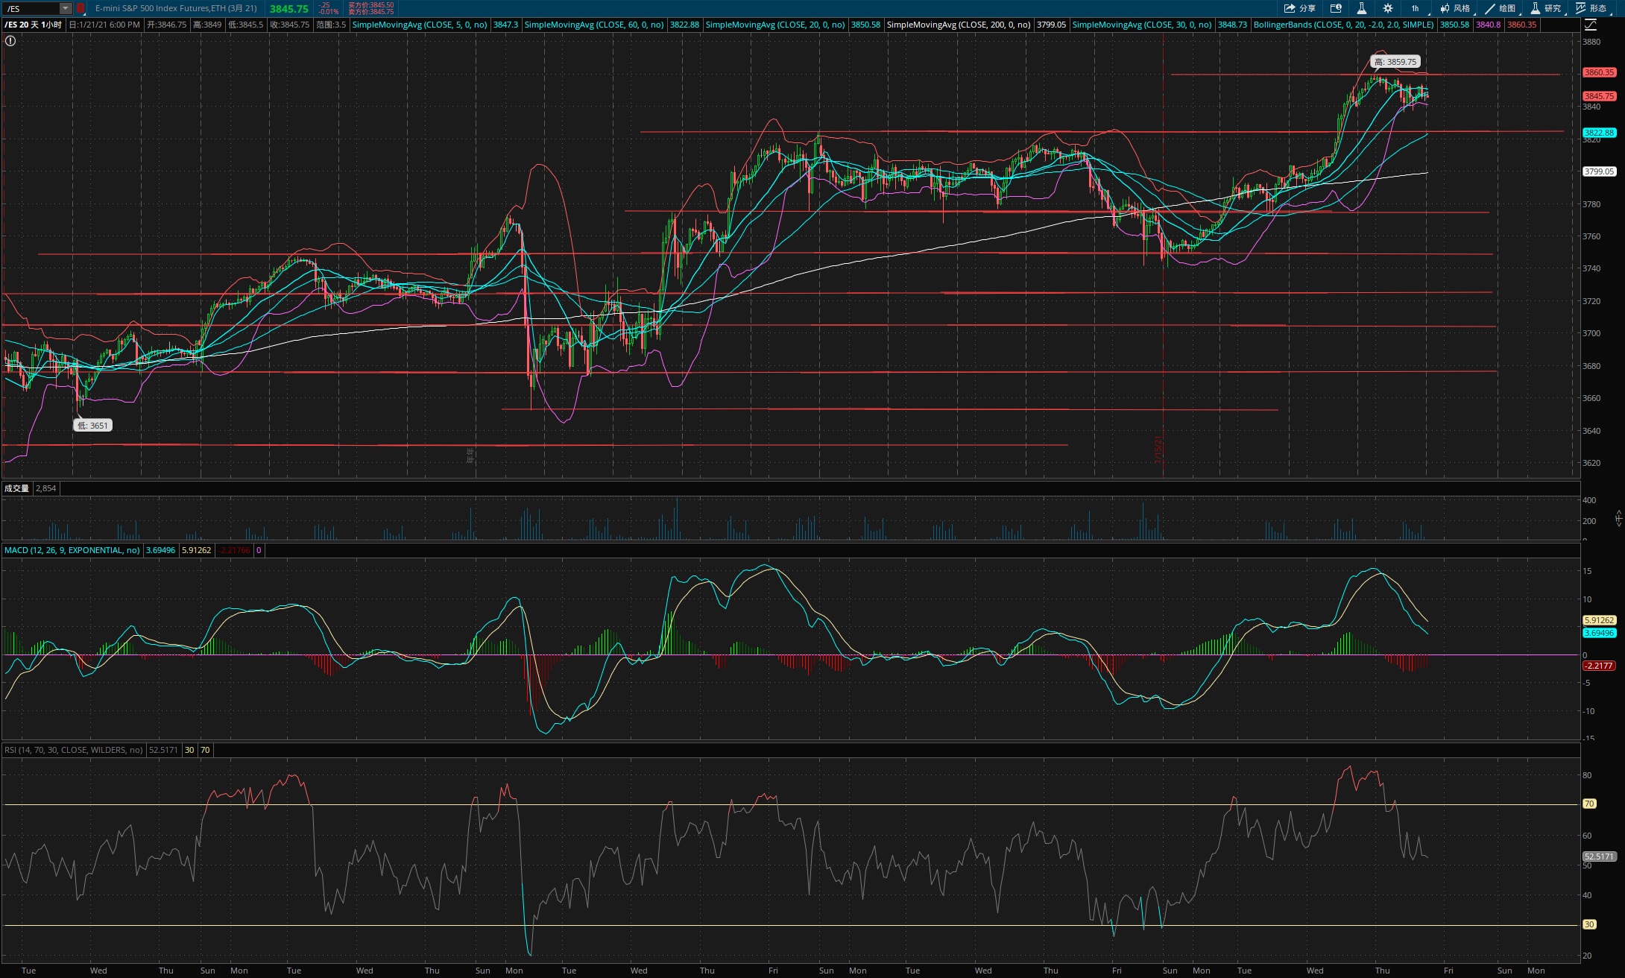Select SimpleMovingAvg (CLOSE, 200, 0, no) study label
Screen dimensions: 1625x978
959,25
